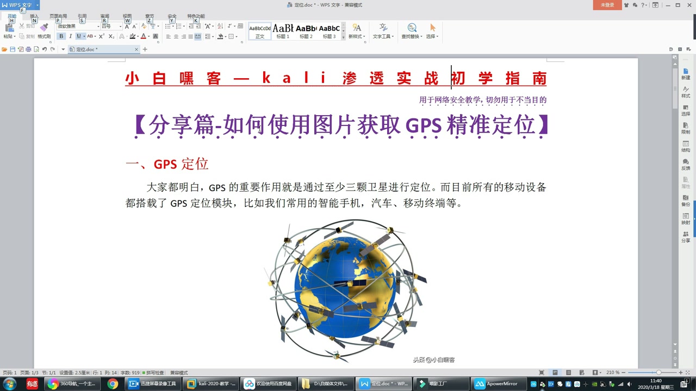Screen dimensions: 696x391
Task: Open the font name 微软雅黑 dropdown
Action: click(98, 26)
